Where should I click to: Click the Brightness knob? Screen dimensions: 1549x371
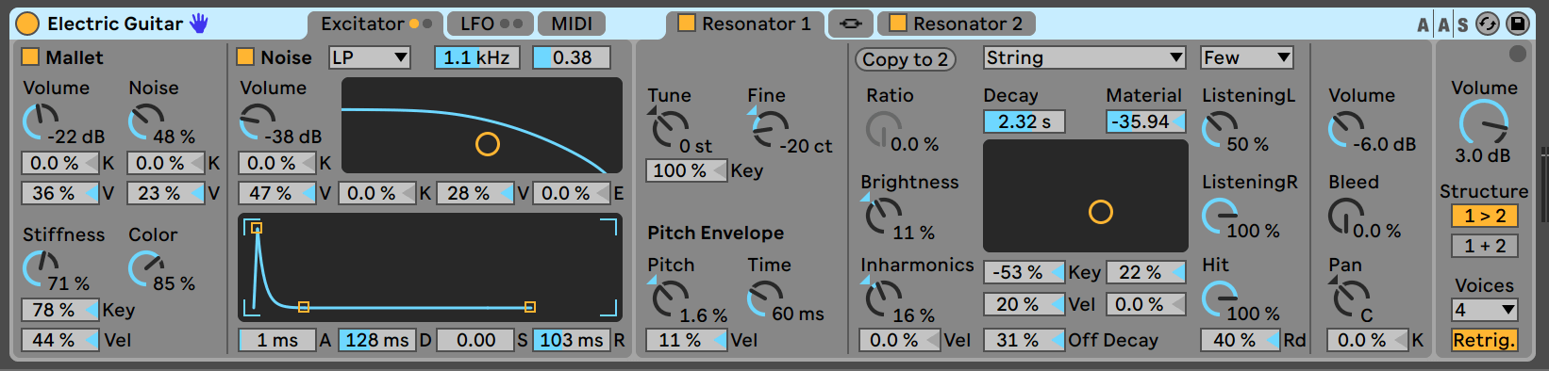pyautogui.click(x=883, y=217)
